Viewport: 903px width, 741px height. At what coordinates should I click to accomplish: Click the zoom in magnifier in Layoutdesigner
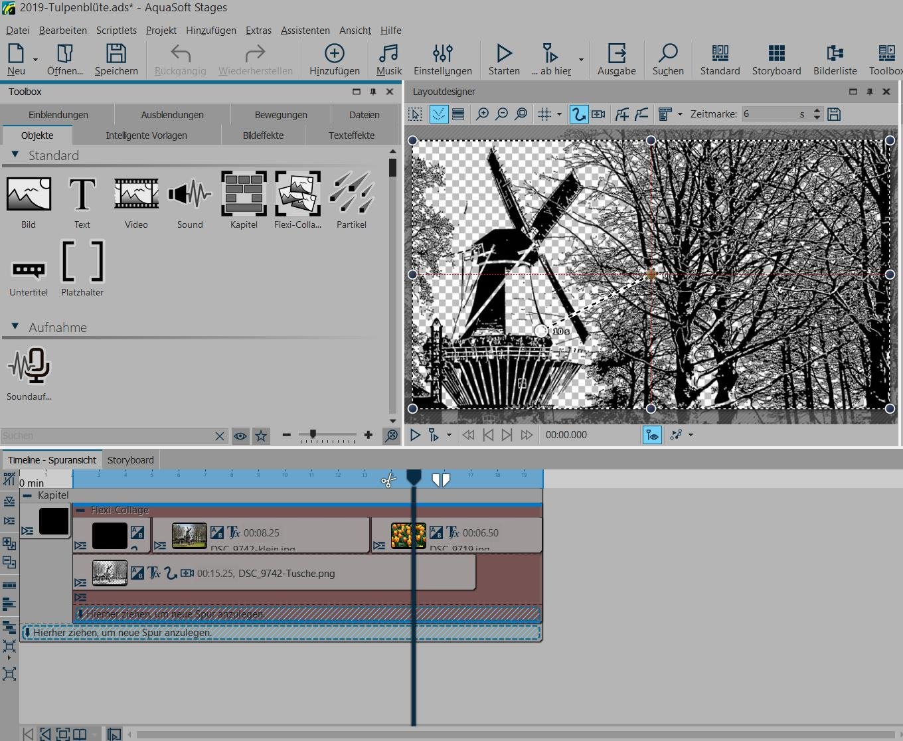pos(483,114)
